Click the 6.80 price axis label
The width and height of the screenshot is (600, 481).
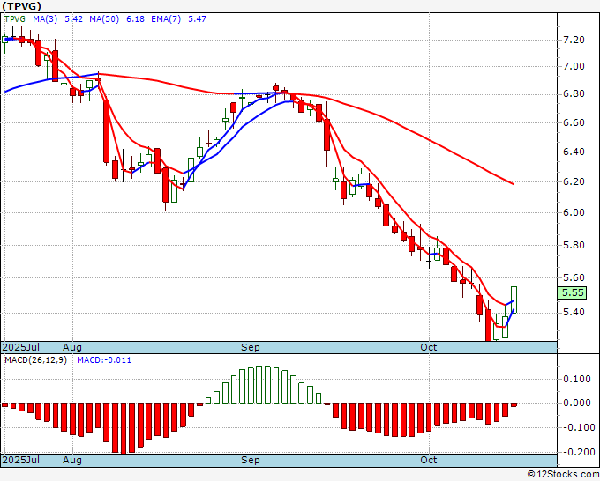click(574, 94)
